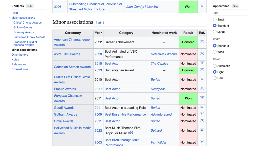Open the 2017 year link for Empire Awards
The image size is (259, 146).
(x=98, y=89)
